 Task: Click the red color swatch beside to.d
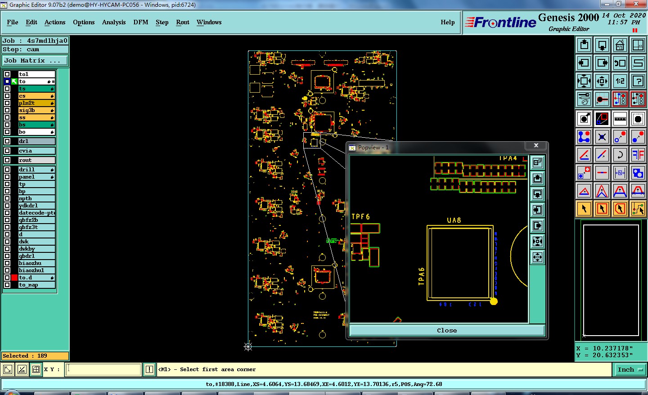pos(14,278)
